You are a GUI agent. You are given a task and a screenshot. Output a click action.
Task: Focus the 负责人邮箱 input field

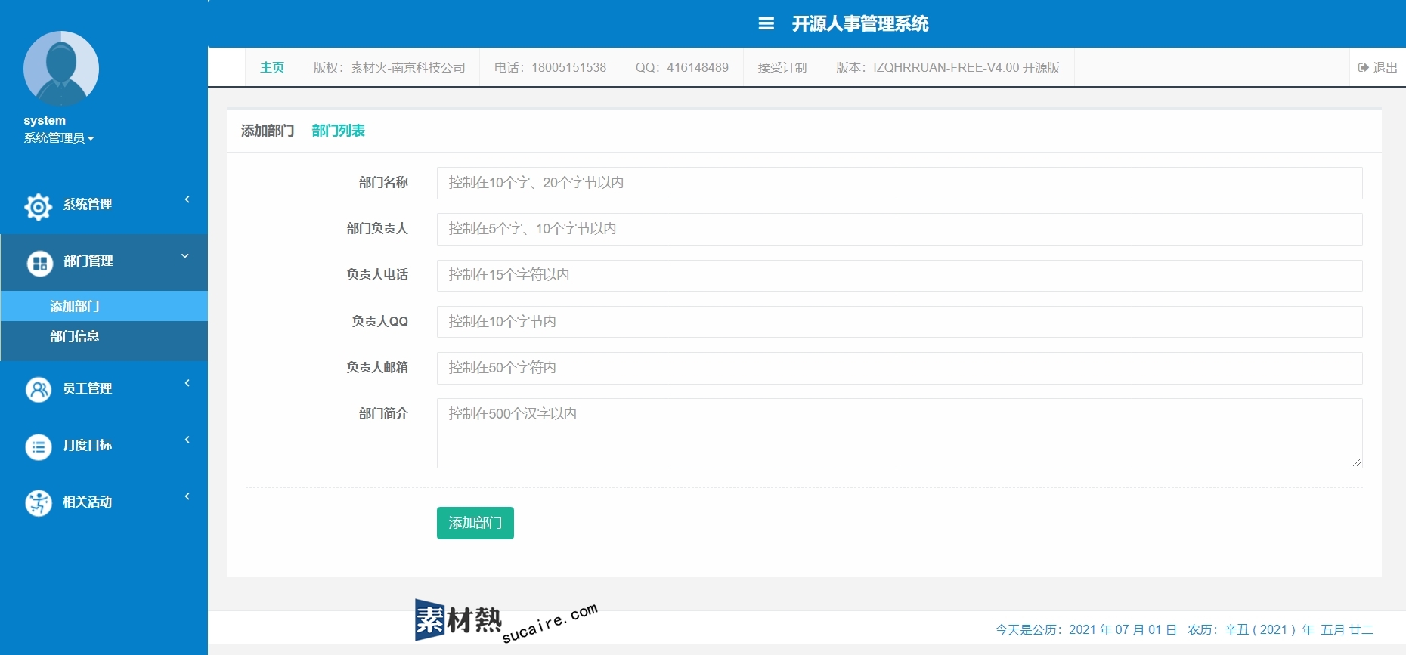900,368
